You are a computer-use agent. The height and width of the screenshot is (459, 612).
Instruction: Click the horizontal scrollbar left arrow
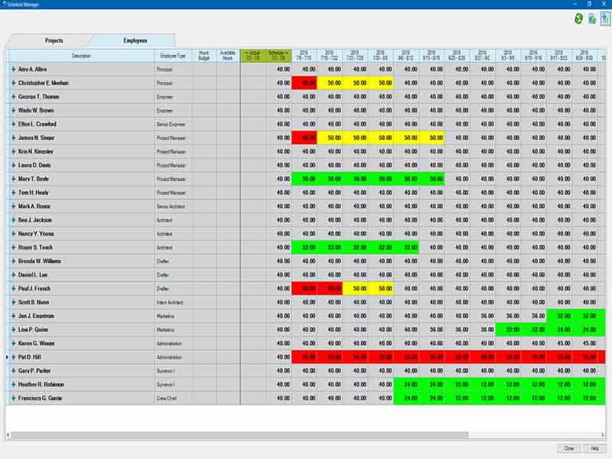(8, 435)
